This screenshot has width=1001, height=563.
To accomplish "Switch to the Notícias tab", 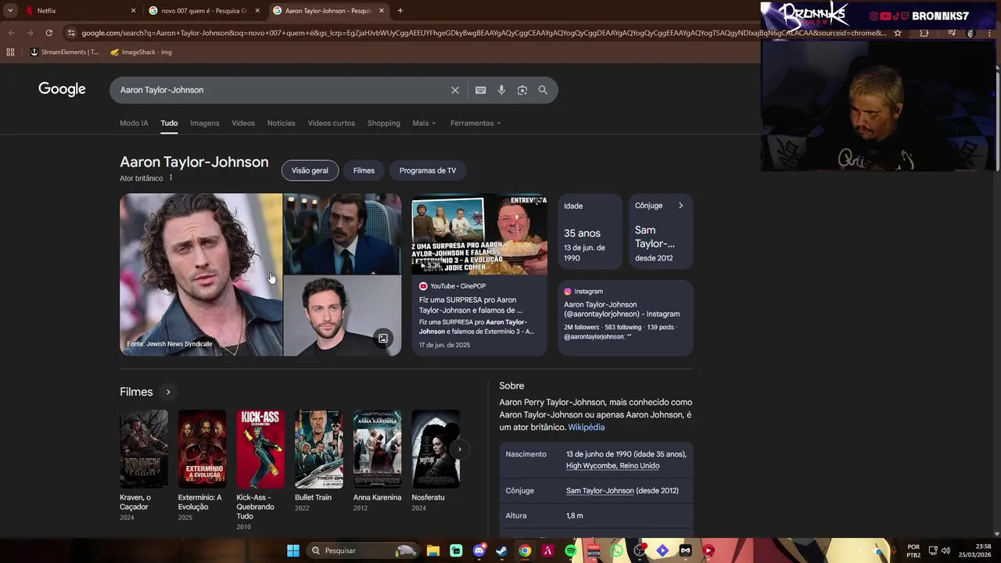I will pos(281,123).
